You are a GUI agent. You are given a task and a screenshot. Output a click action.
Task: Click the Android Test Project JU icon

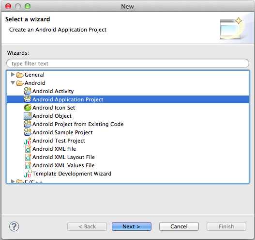coord(28,141)
